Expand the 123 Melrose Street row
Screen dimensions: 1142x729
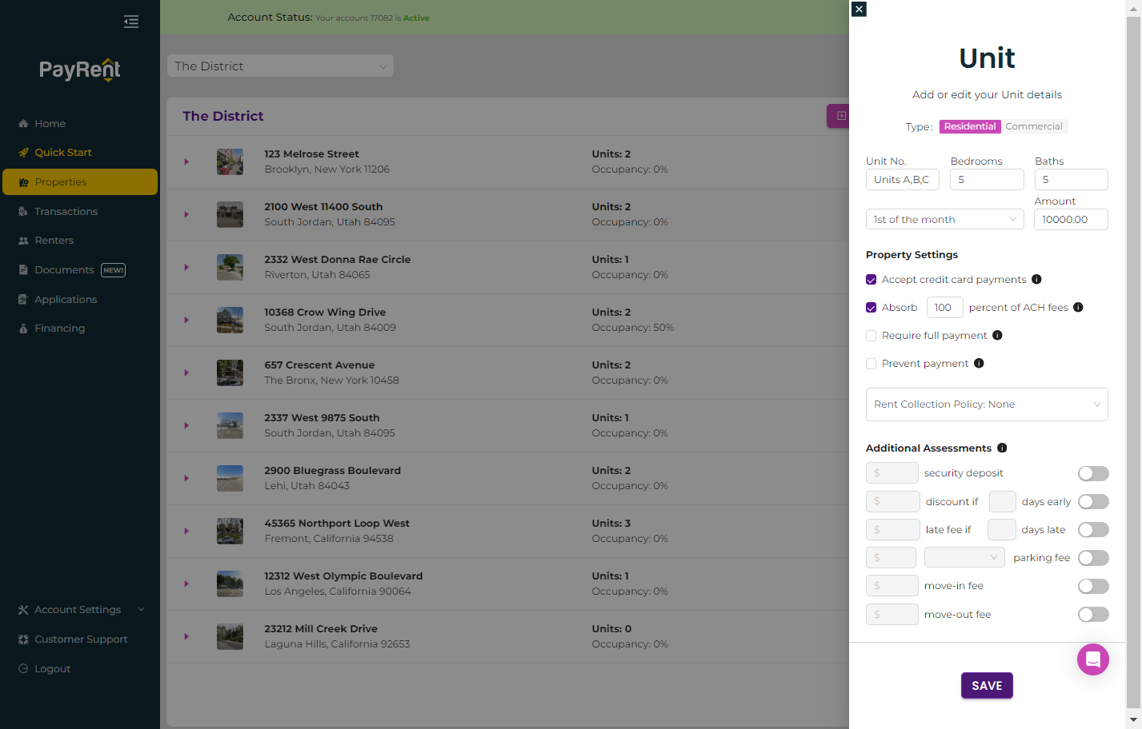[186, 161]
